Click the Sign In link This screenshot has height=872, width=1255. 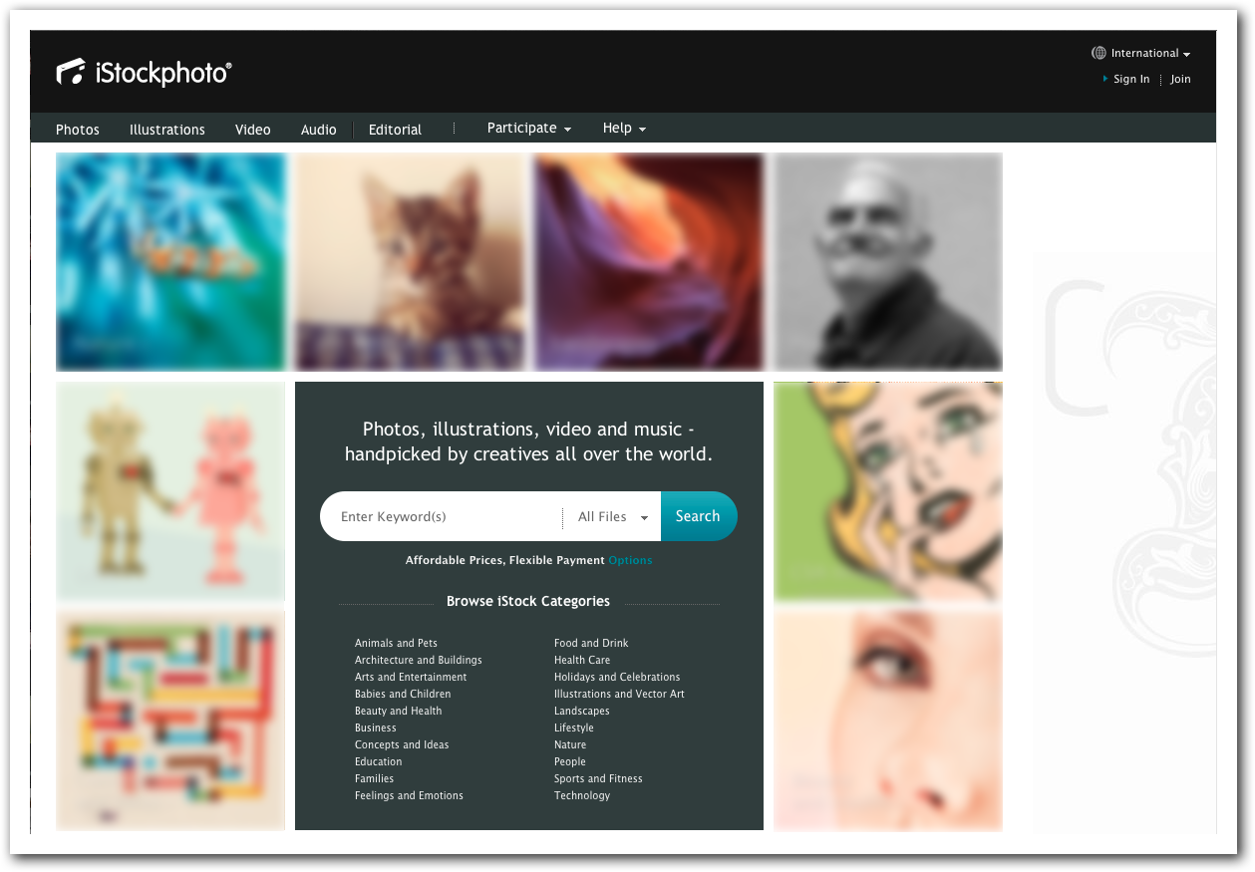tap(1131, 80)
